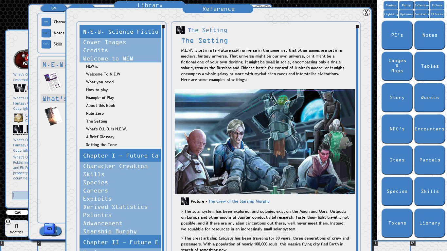447x251 pixels.
Task: Open the Characters list icon in the GM panel
Action: (x=45, y=22)
